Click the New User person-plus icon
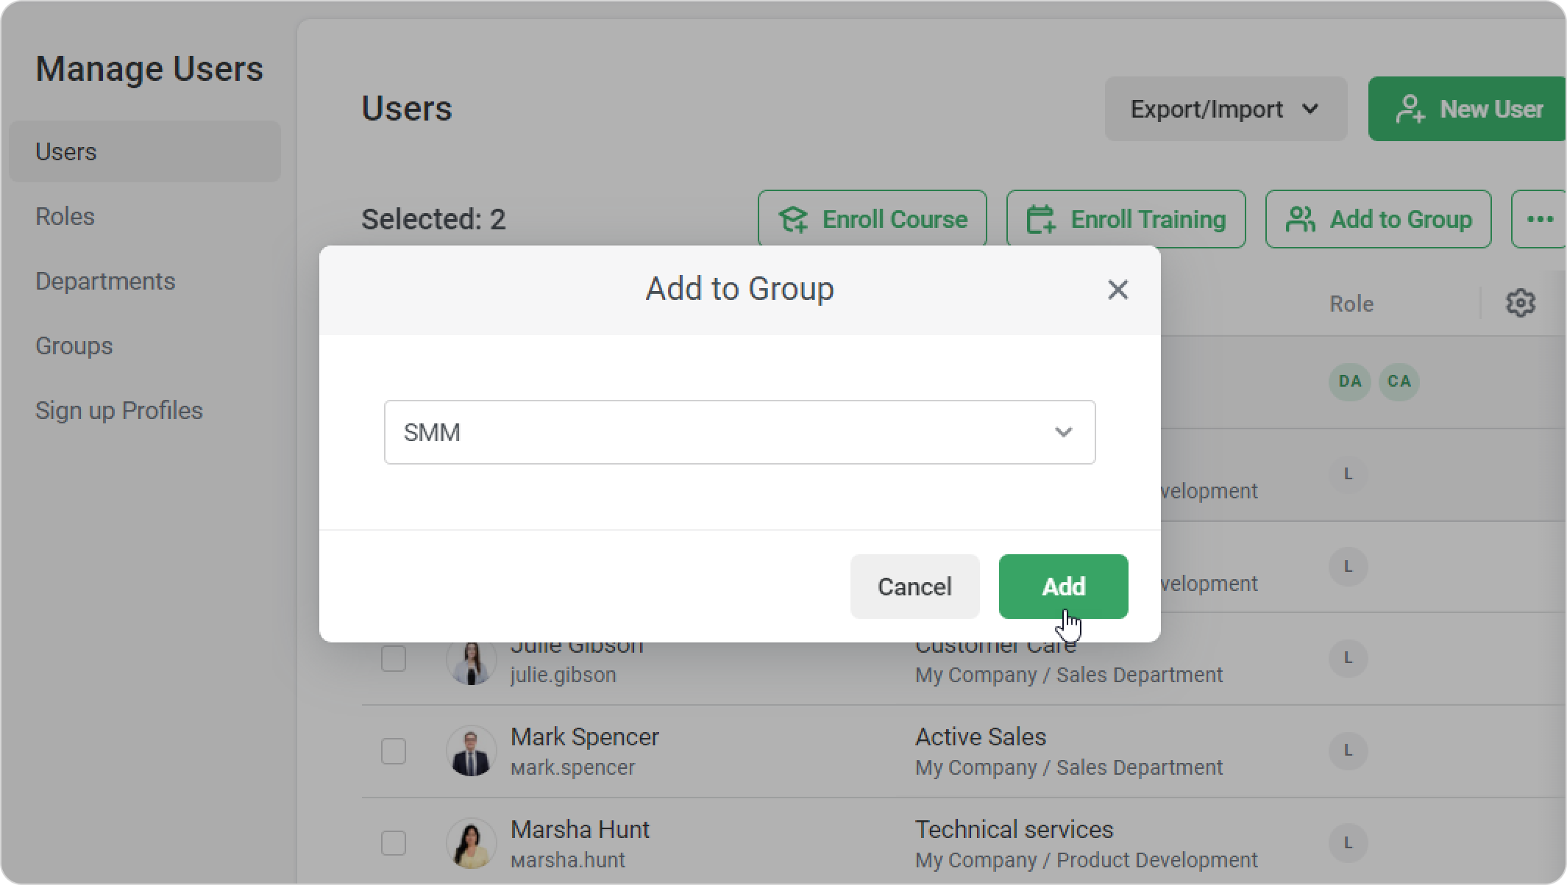The image size is (1567, 885). pos(1410,110)
